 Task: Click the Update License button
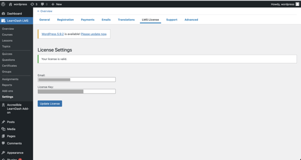pyautogui.click(x=50, y=104)
